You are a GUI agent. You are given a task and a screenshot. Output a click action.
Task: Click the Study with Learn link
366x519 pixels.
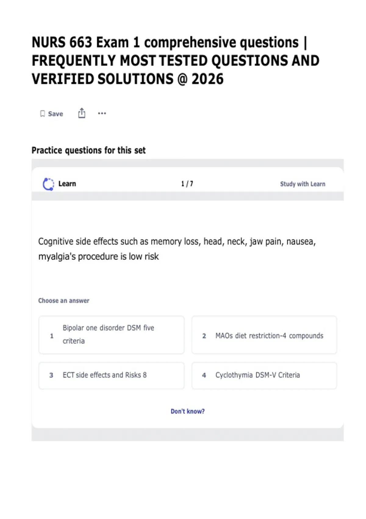303,184
